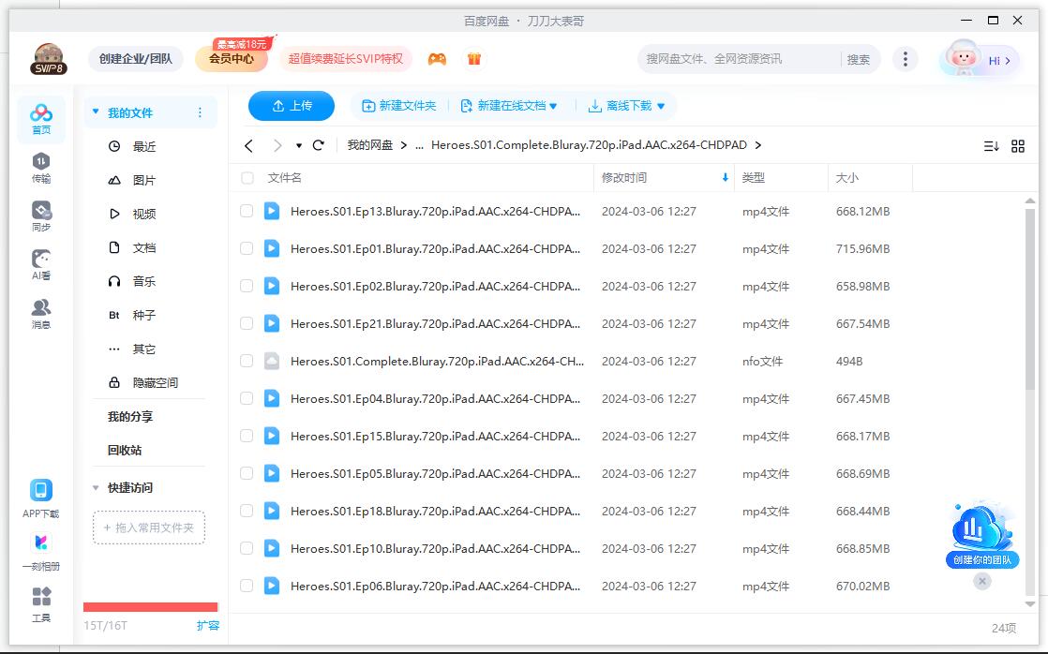Click the 上传 upload button
The width and height of the screenshot is (1048, 654).
pos(291,106)
